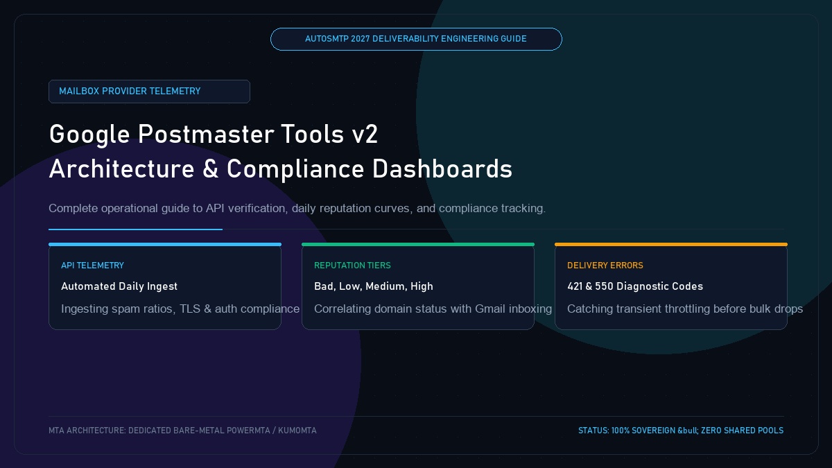
Task: Open the API Telemetry card
Action: [165, 286]
